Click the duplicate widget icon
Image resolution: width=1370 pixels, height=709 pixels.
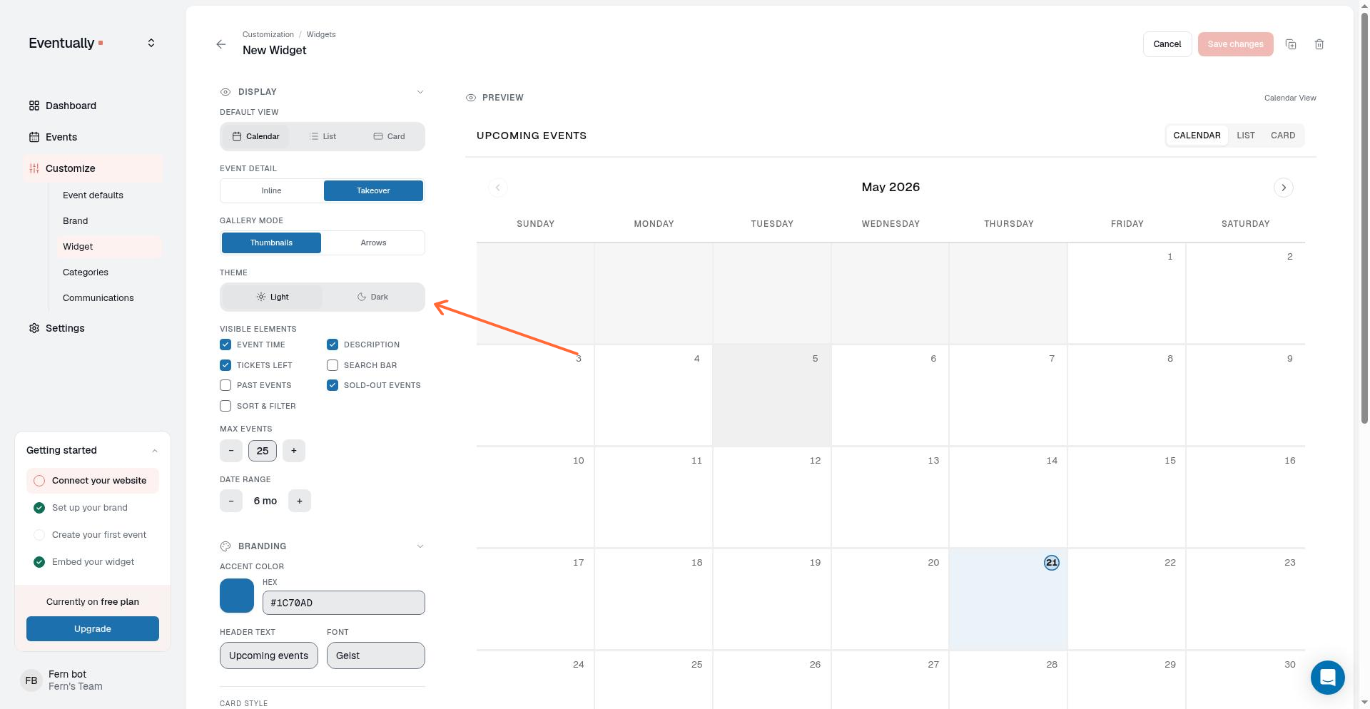(x=1291, y=44)
